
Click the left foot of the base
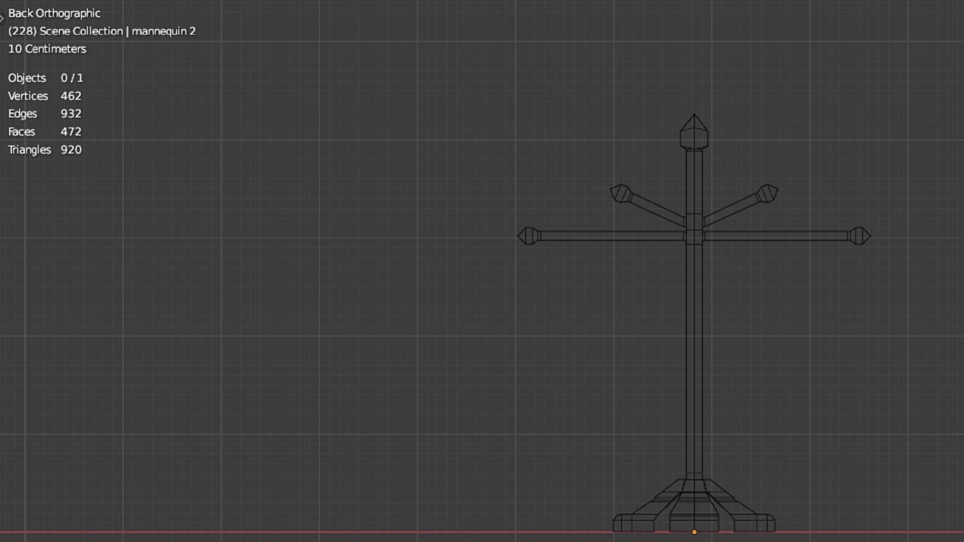(x=633, y=523)
